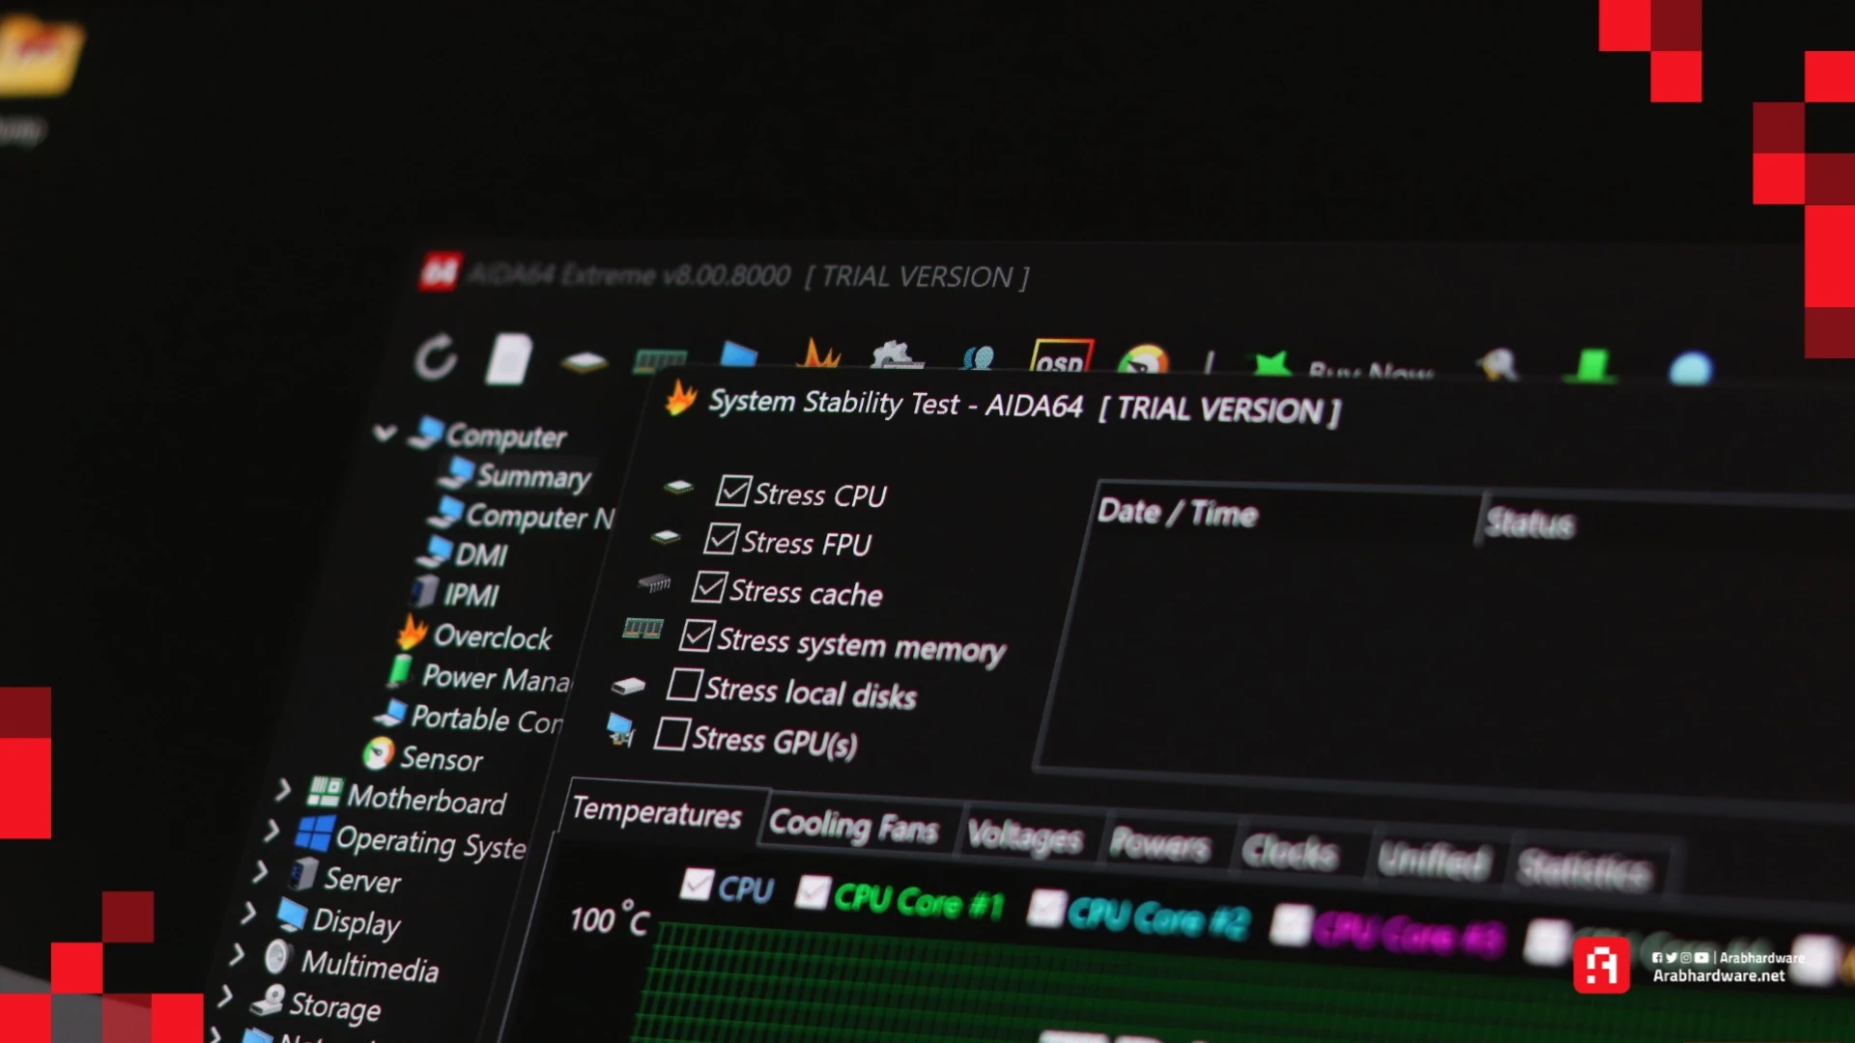Click the report page icon in toolbar
1855x1043 pixels.
(509, 359)
